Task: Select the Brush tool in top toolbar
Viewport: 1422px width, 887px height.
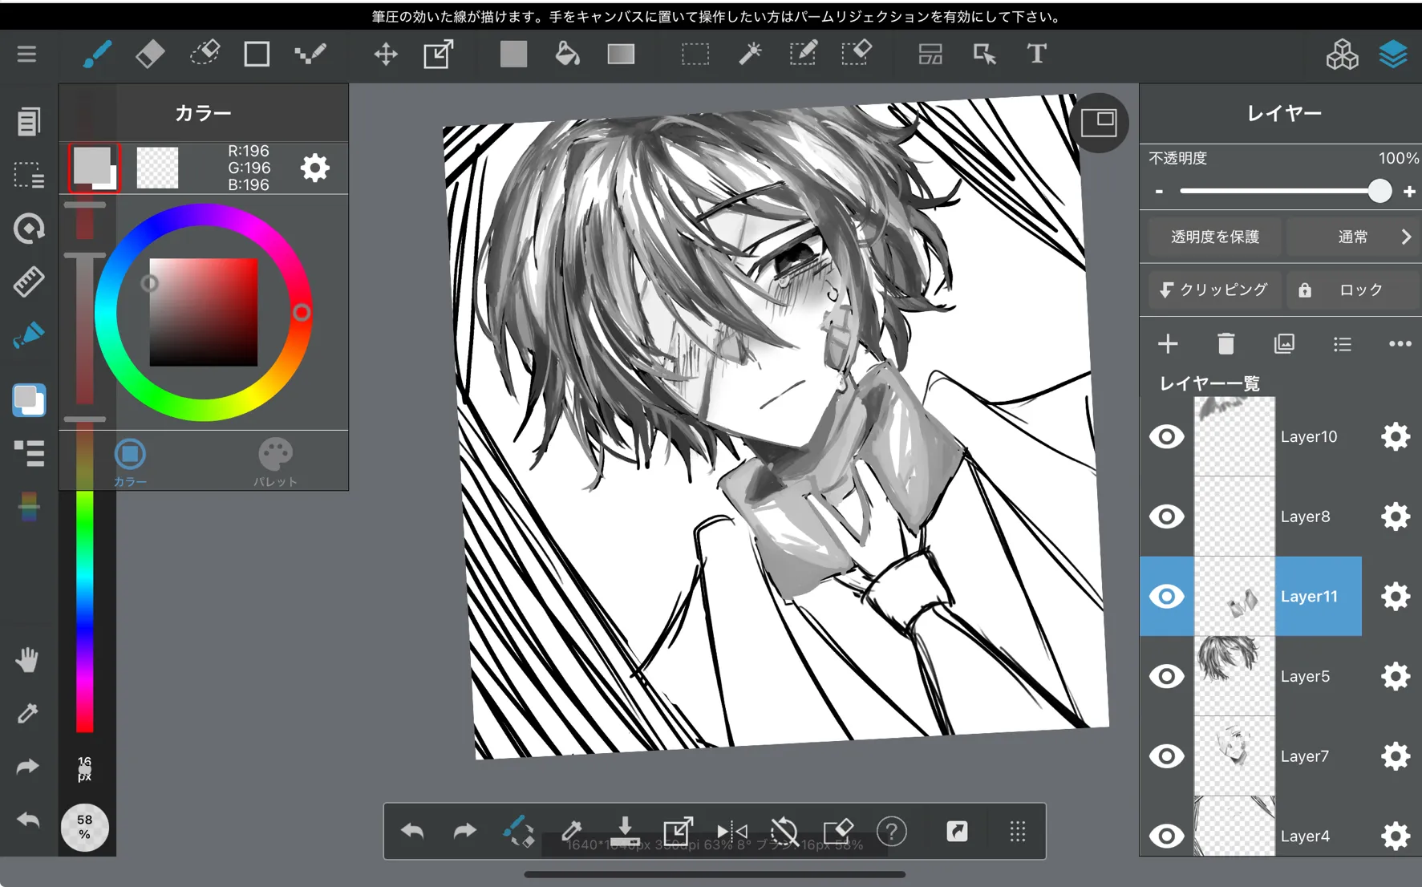Action: tap(97, 55)
